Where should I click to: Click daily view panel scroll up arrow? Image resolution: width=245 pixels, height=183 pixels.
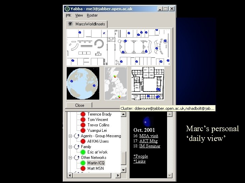(x=169, y=115)
